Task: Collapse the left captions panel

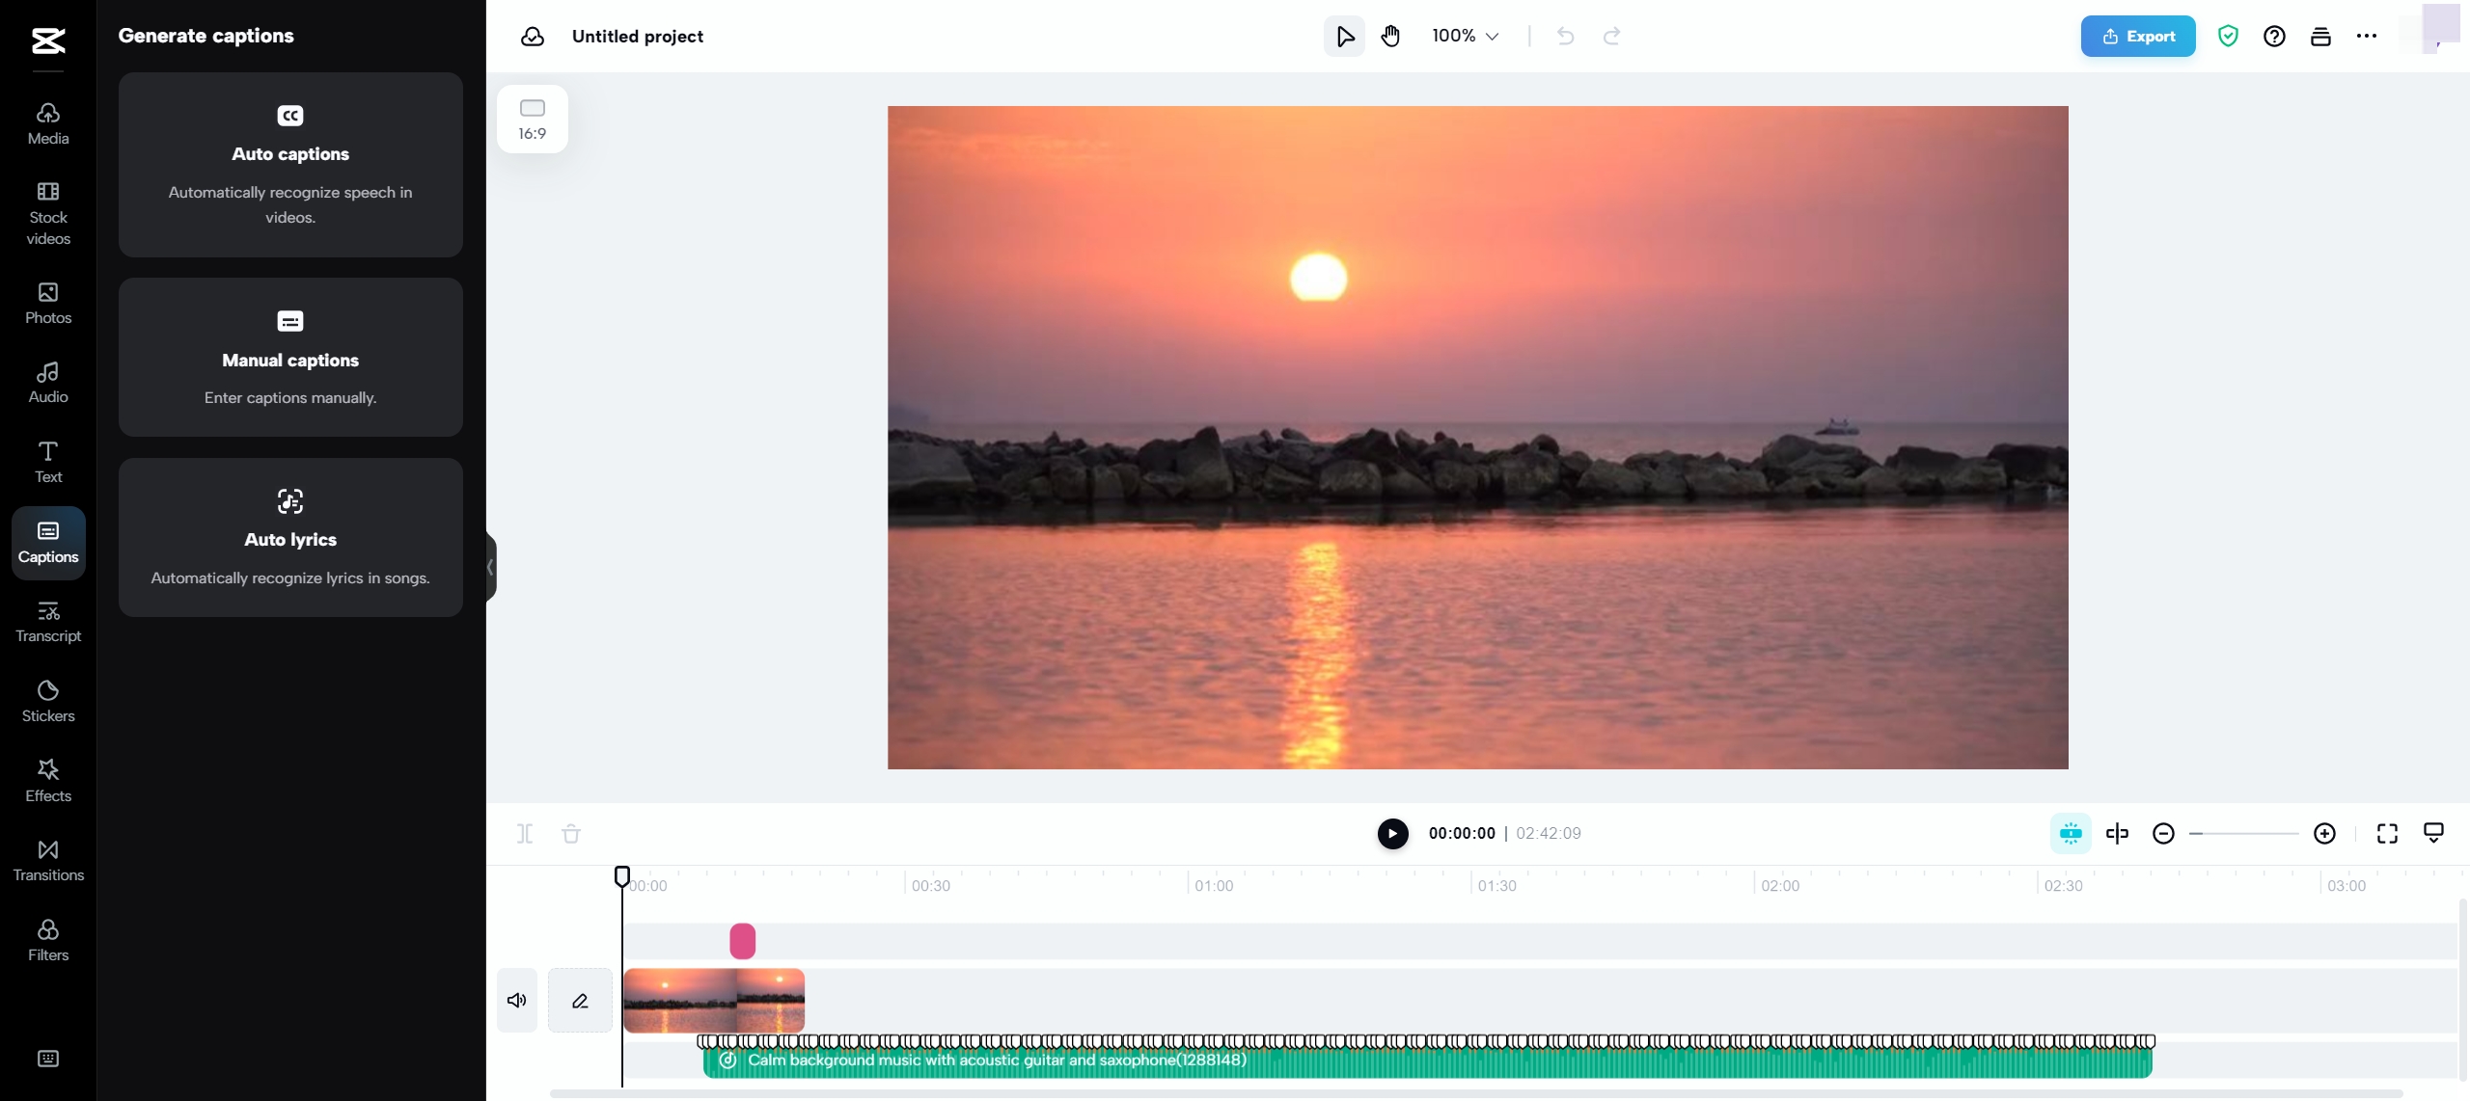Action: pyautogui.click(x=491, y=567)
